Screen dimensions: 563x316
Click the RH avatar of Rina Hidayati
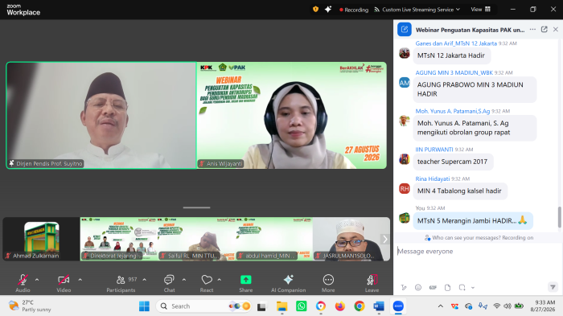pyautogui.click(x=405, y=188)
